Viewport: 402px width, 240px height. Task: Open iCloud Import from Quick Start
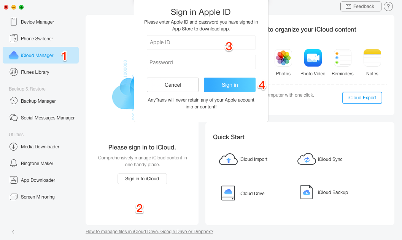click(x=243, y=159)
